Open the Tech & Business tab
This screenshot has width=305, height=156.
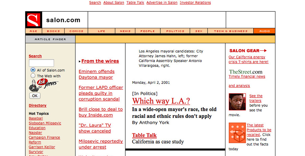click(231, 31)
